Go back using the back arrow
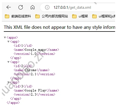The height and width of the screenshot is (110, 117). click(x=9, y=7)
